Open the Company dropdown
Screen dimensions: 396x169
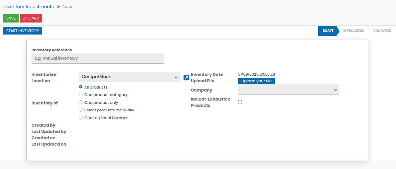click(x=289, y=89)
